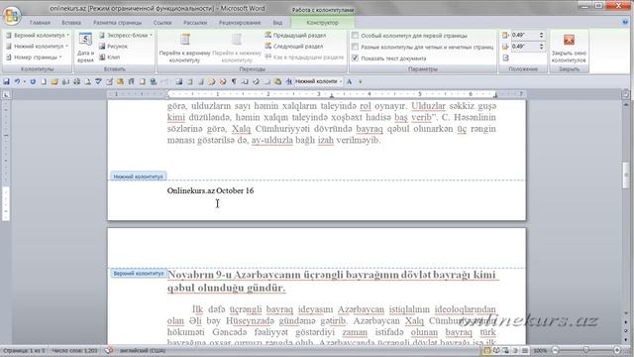Click the zoom slider handle
The width and height of the screenshot is (634, 357).
[x=585, y=350]
